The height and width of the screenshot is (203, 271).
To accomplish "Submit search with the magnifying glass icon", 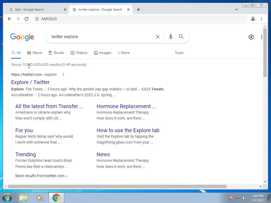I will [181, 36].
